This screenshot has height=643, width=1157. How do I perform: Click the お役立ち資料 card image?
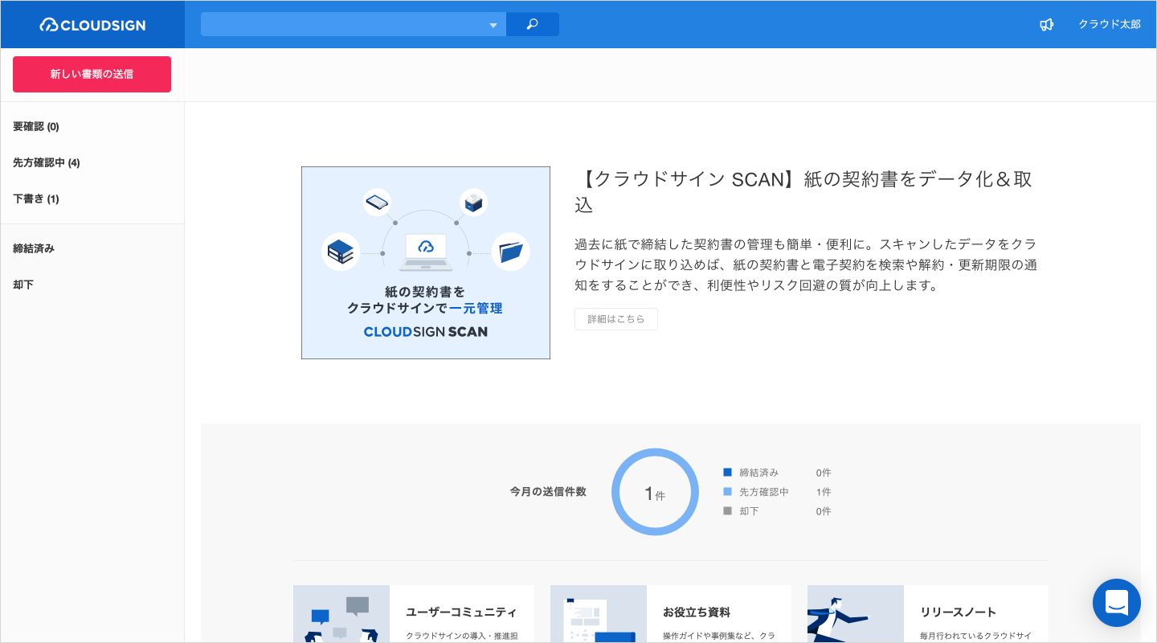(599, 614)
